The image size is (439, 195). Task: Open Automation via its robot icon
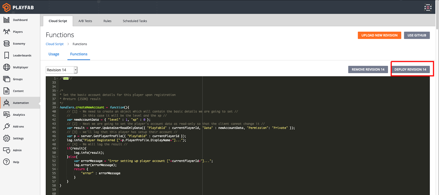7,103
